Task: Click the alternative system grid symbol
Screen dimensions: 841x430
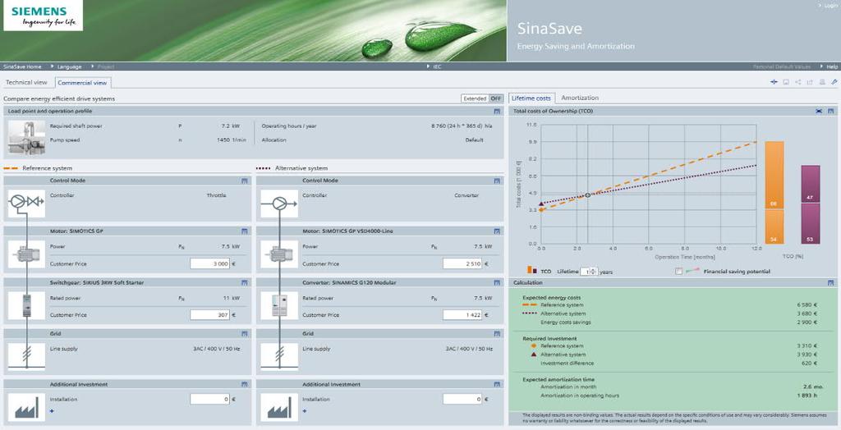Action: (279, 356)
